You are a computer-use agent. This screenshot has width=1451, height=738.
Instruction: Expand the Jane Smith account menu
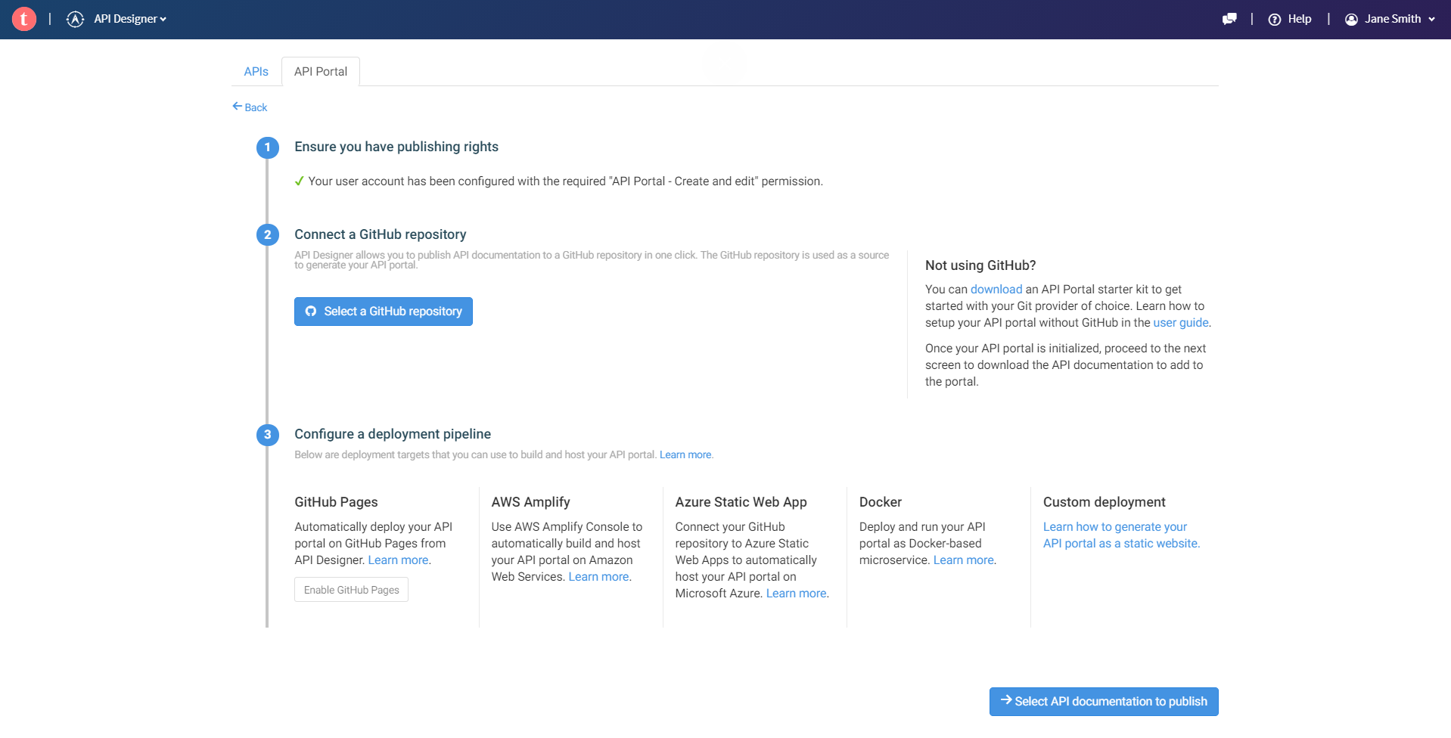(1400, 19)
